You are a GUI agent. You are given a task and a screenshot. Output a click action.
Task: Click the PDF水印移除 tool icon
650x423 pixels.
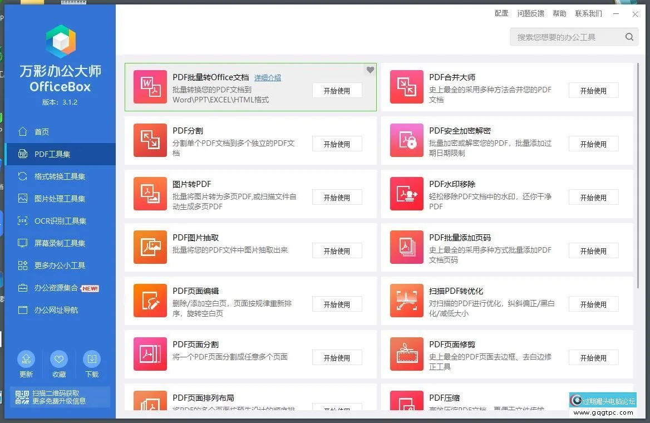(406, 194)
